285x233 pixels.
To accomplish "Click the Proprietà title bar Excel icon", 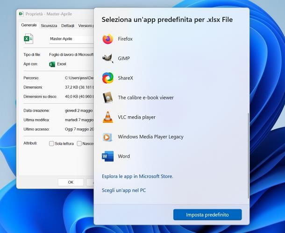I will click(21, 14).
